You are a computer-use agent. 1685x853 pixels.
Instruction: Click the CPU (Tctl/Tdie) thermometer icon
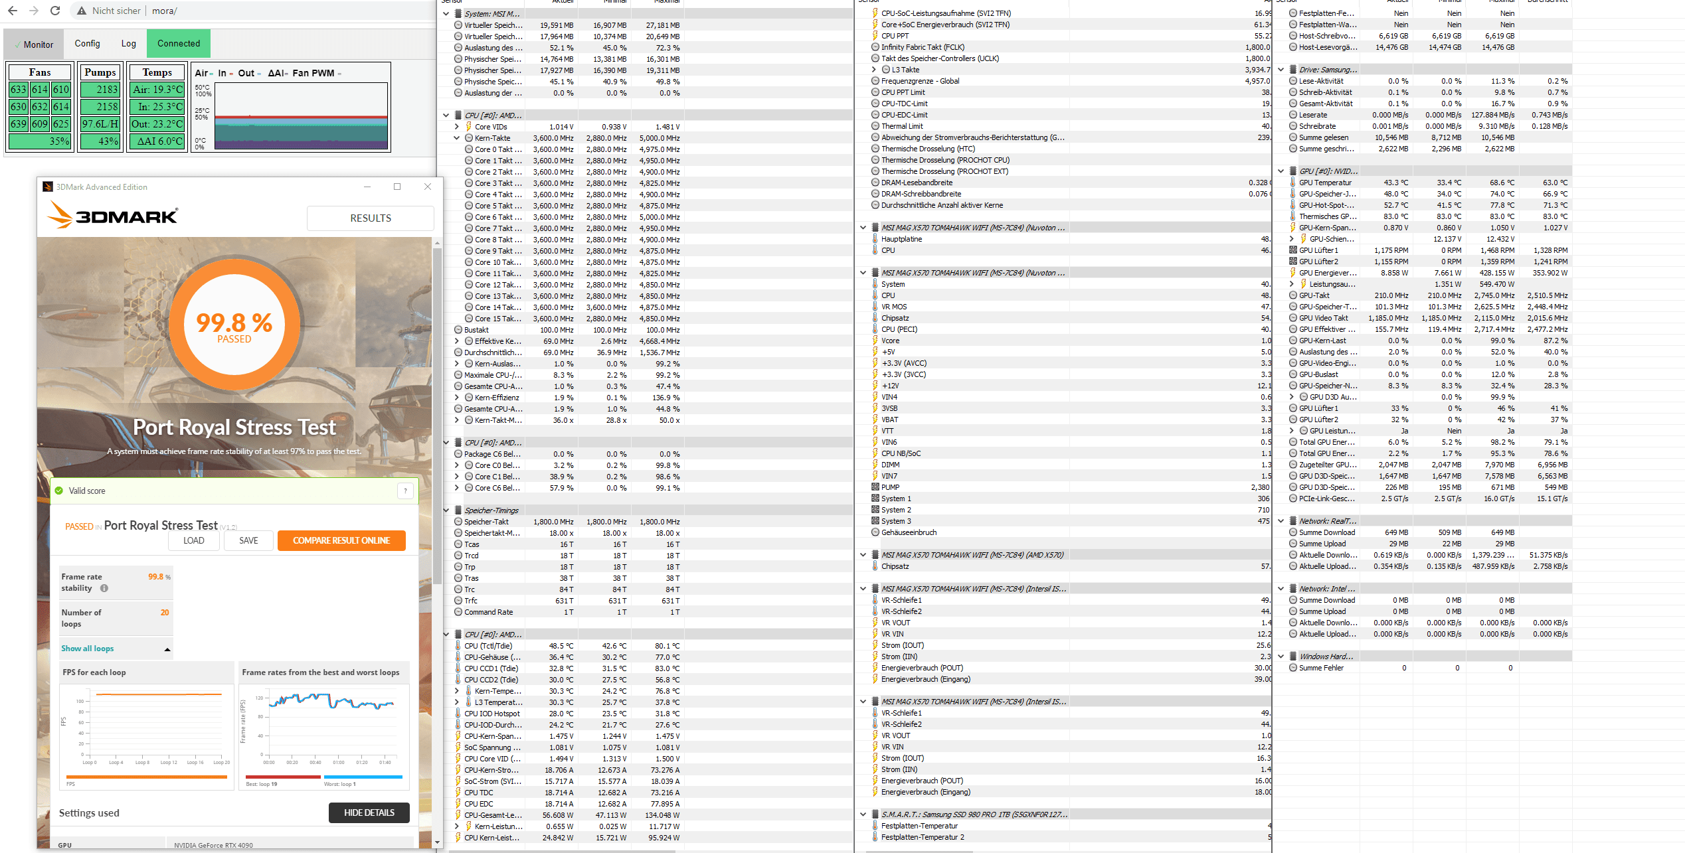458,646
